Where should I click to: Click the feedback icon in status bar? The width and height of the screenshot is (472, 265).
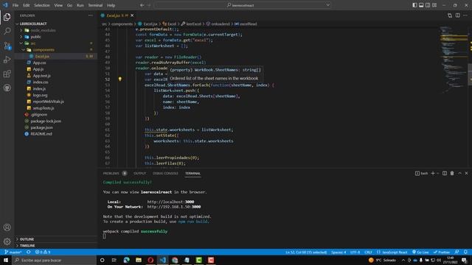[x=457, y=252]
